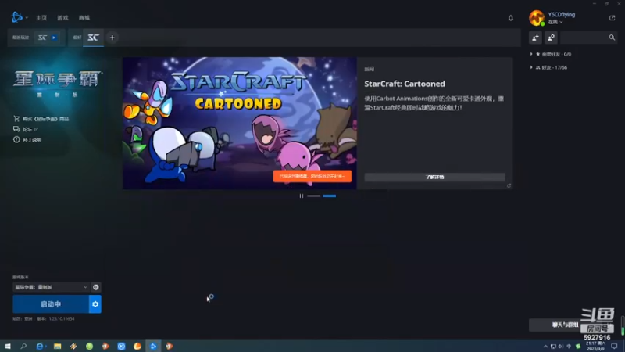Pause the news carousel

(302, 196)
